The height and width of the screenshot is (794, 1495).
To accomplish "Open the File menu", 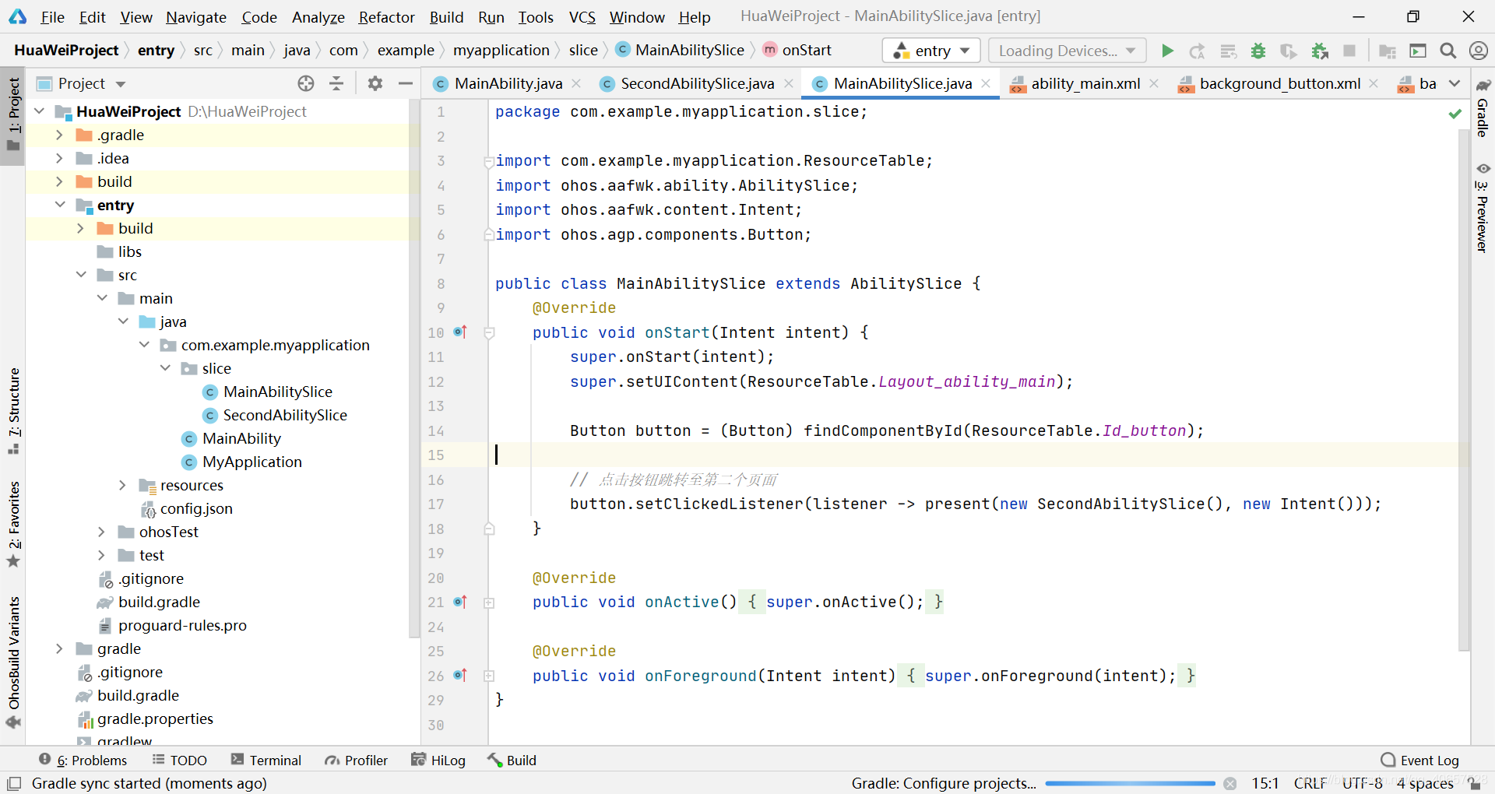I will pyautogui.click(x=52, y=17).
